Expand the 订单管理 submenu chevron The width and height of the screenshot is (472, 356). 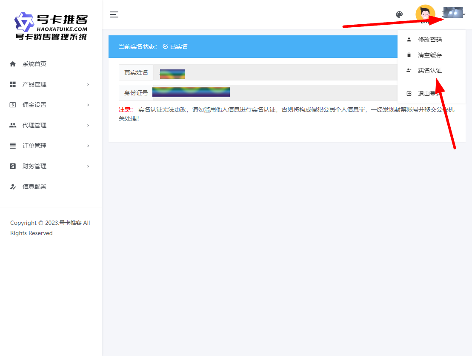88,145
